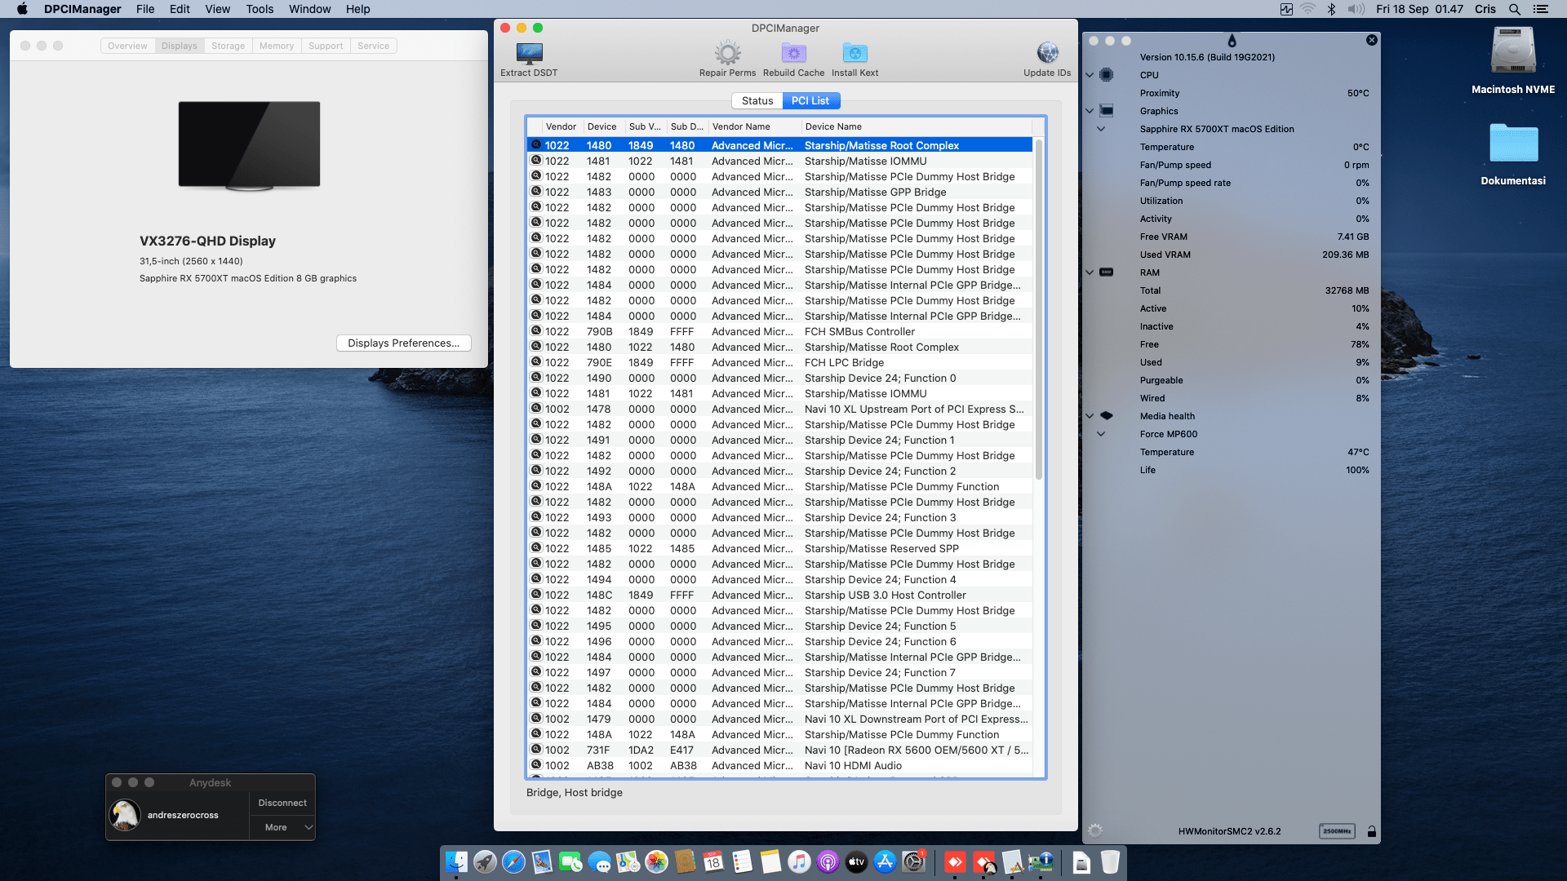Open Photos from the Dock
This screenshot has width=1567, height=881.
(x=656, y=861)
